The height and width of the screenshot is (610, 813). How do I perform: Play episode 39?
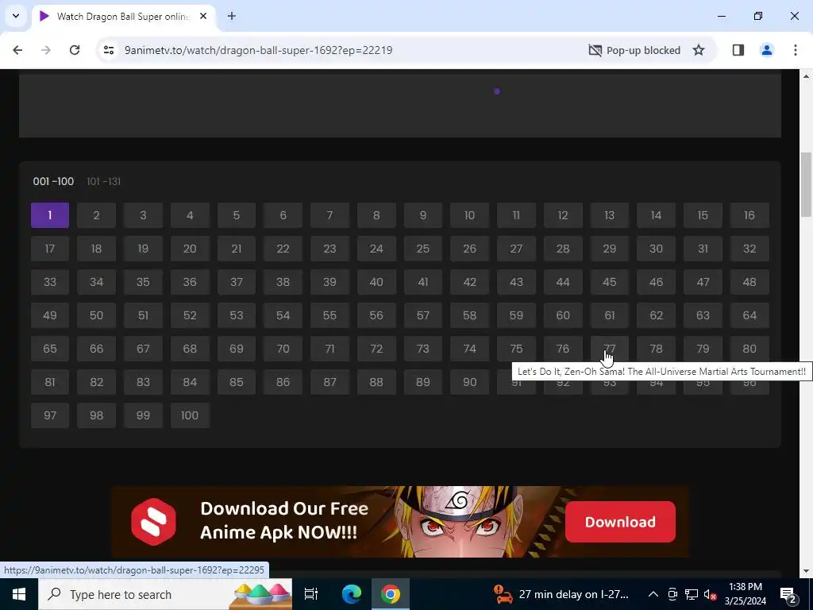329,282
